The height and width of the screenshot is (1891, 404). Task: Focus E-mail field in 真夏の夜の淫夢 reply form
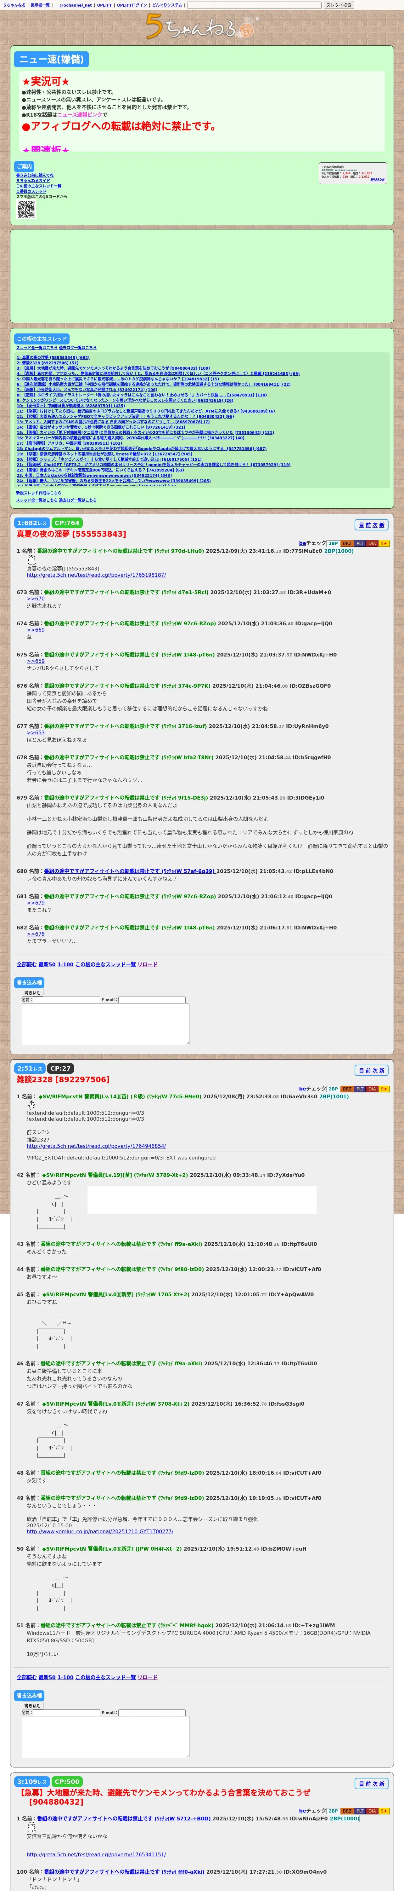pos(152,1000)
